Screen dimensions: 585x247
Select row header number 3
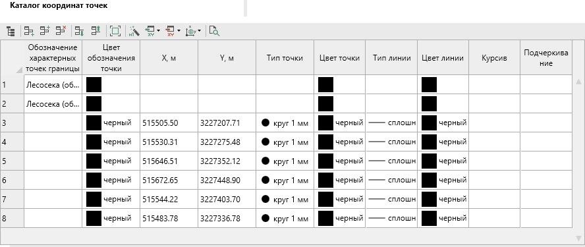click(x=13, y=123)
